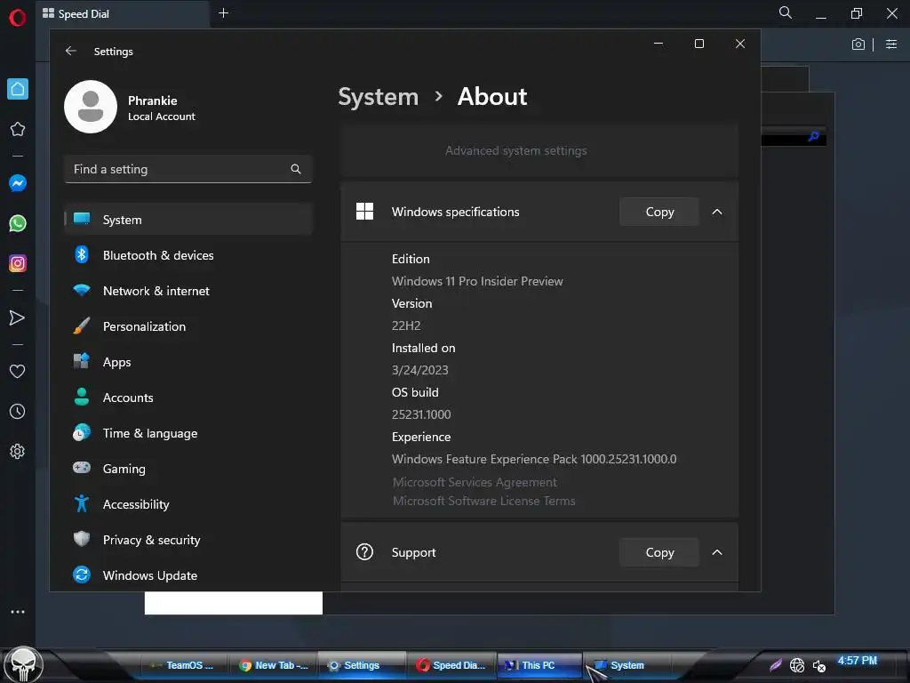Click the search icon in Find a setting
This screenshot has width=910, height=683.
coord(295,169)
